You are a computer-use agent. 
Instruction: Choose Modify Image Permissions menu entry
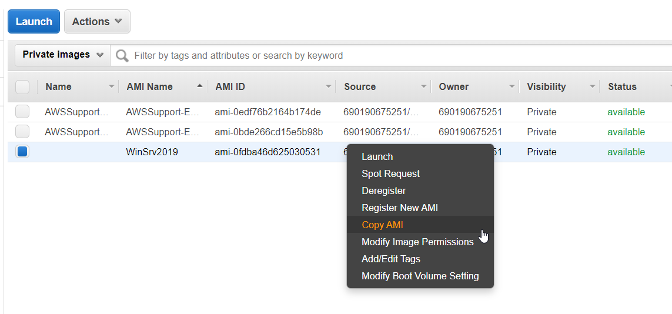point(417,242)
